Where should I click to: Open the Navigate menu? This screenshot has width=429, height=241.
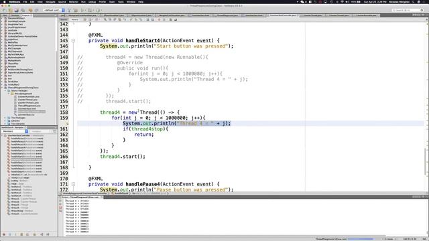pos(50,1)
